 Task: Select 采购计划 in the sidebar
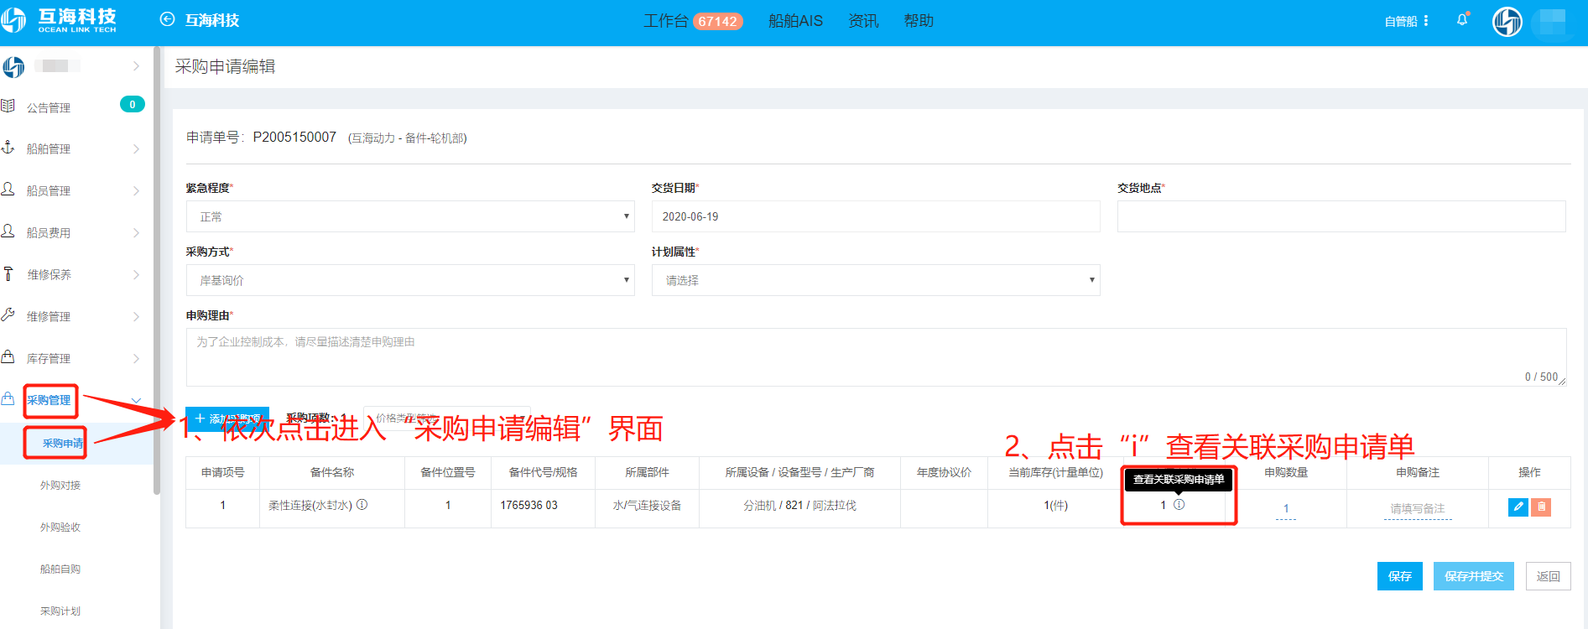point(60,611)
